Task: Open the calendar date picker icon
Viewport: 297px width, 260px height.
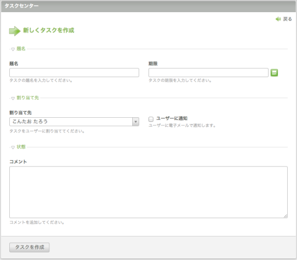Action: (274, 73)
